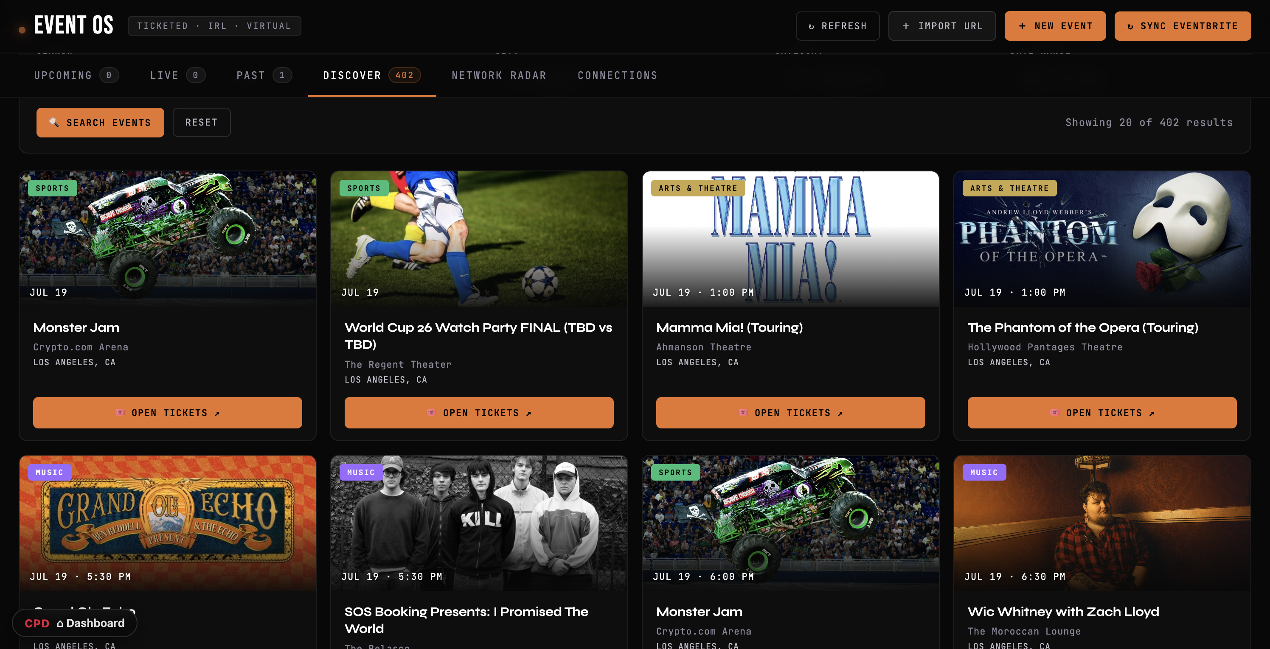Open the Past tab

(x=264, y=76)
